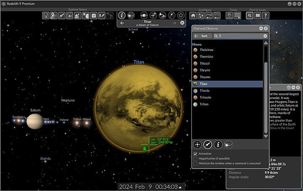Click the date and time display at bottom
The width and height of the screenshot is (303, 191).
click(149, 187)
